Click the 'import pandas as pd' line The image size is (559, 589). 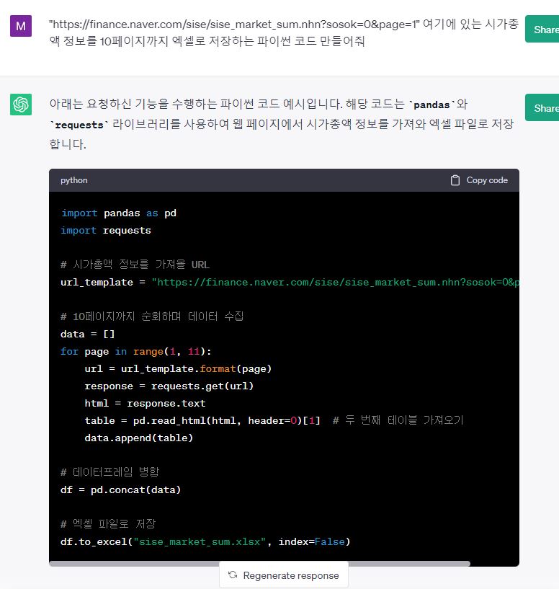click(x=119, y=213)
